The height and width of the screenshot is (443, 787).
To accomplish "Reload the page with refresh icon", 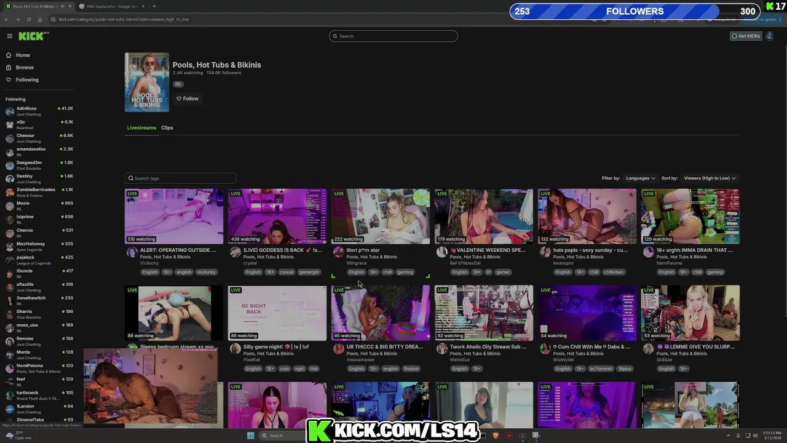I will (29, 19).
